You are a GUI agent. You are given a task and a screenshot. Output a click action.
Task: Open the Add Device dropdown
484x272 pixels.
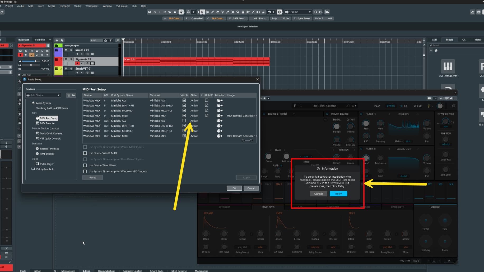(43, 95)
